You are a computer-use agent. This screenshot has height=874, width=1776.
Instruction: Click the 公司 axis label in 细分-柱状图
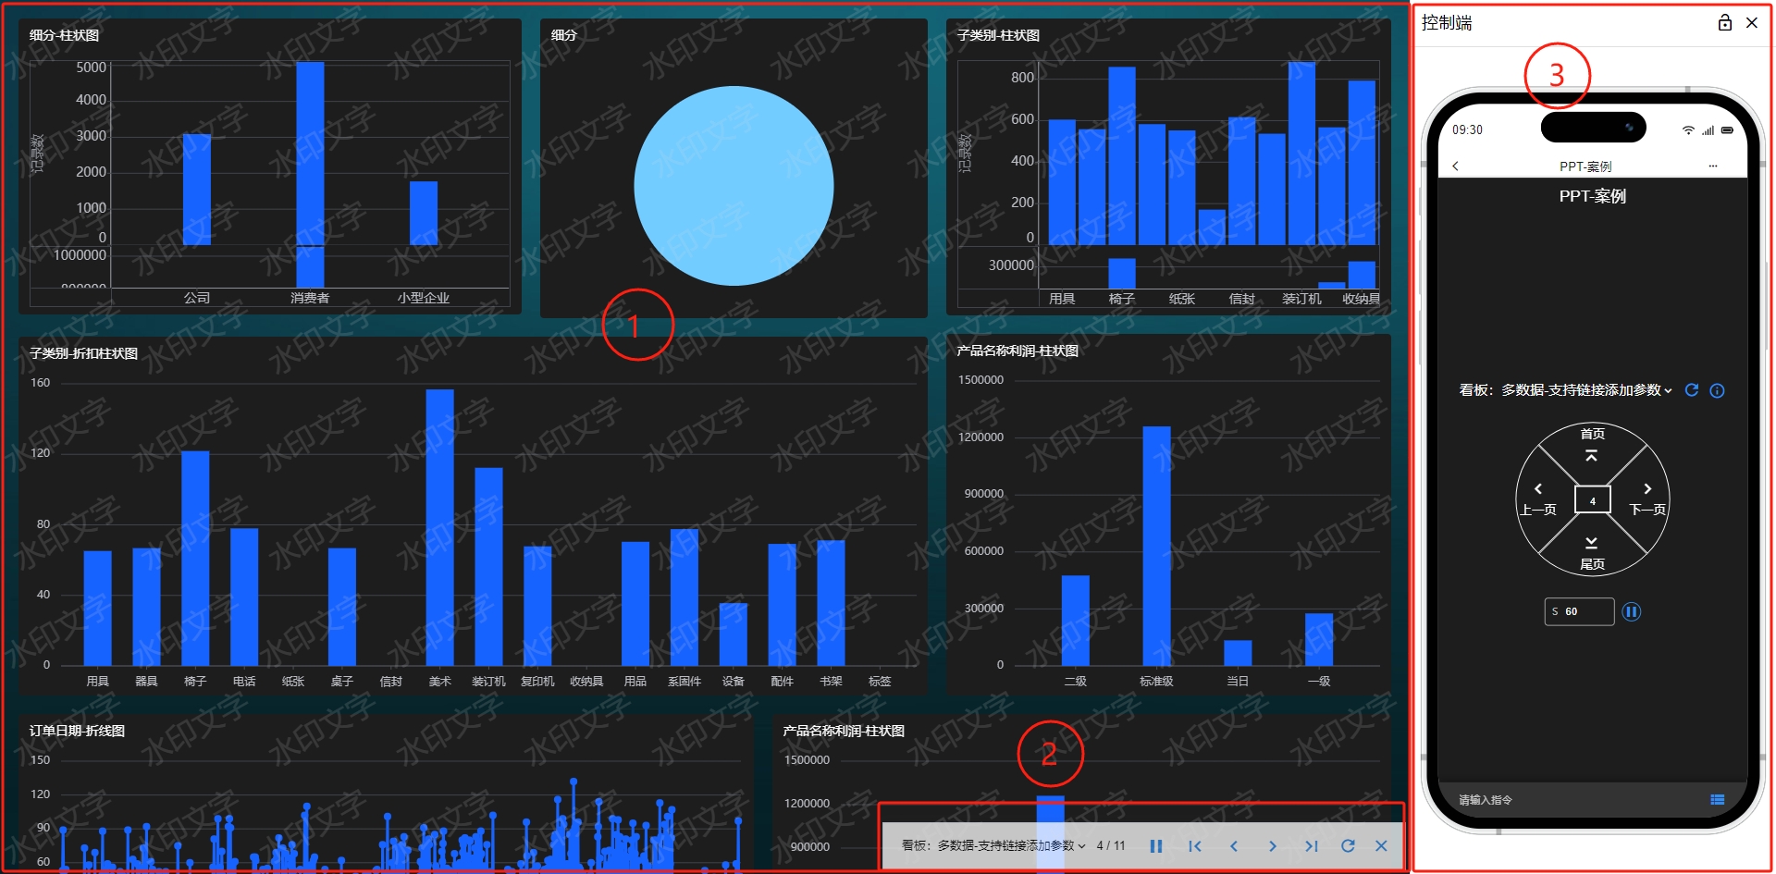[197, 298]
